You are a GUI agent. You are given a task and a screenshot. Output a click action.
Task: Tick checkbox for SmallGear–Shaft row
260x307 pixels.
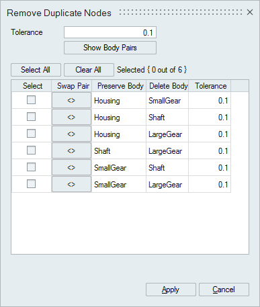pos(31,167)
